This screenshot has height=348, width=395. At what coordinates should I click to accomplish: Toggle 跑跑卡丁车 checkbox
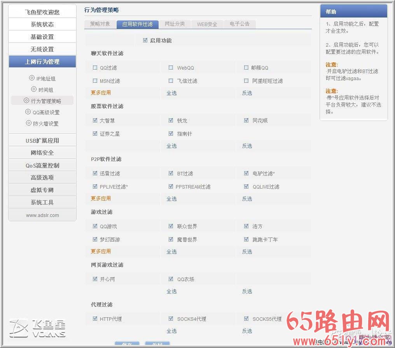(246, 239)
